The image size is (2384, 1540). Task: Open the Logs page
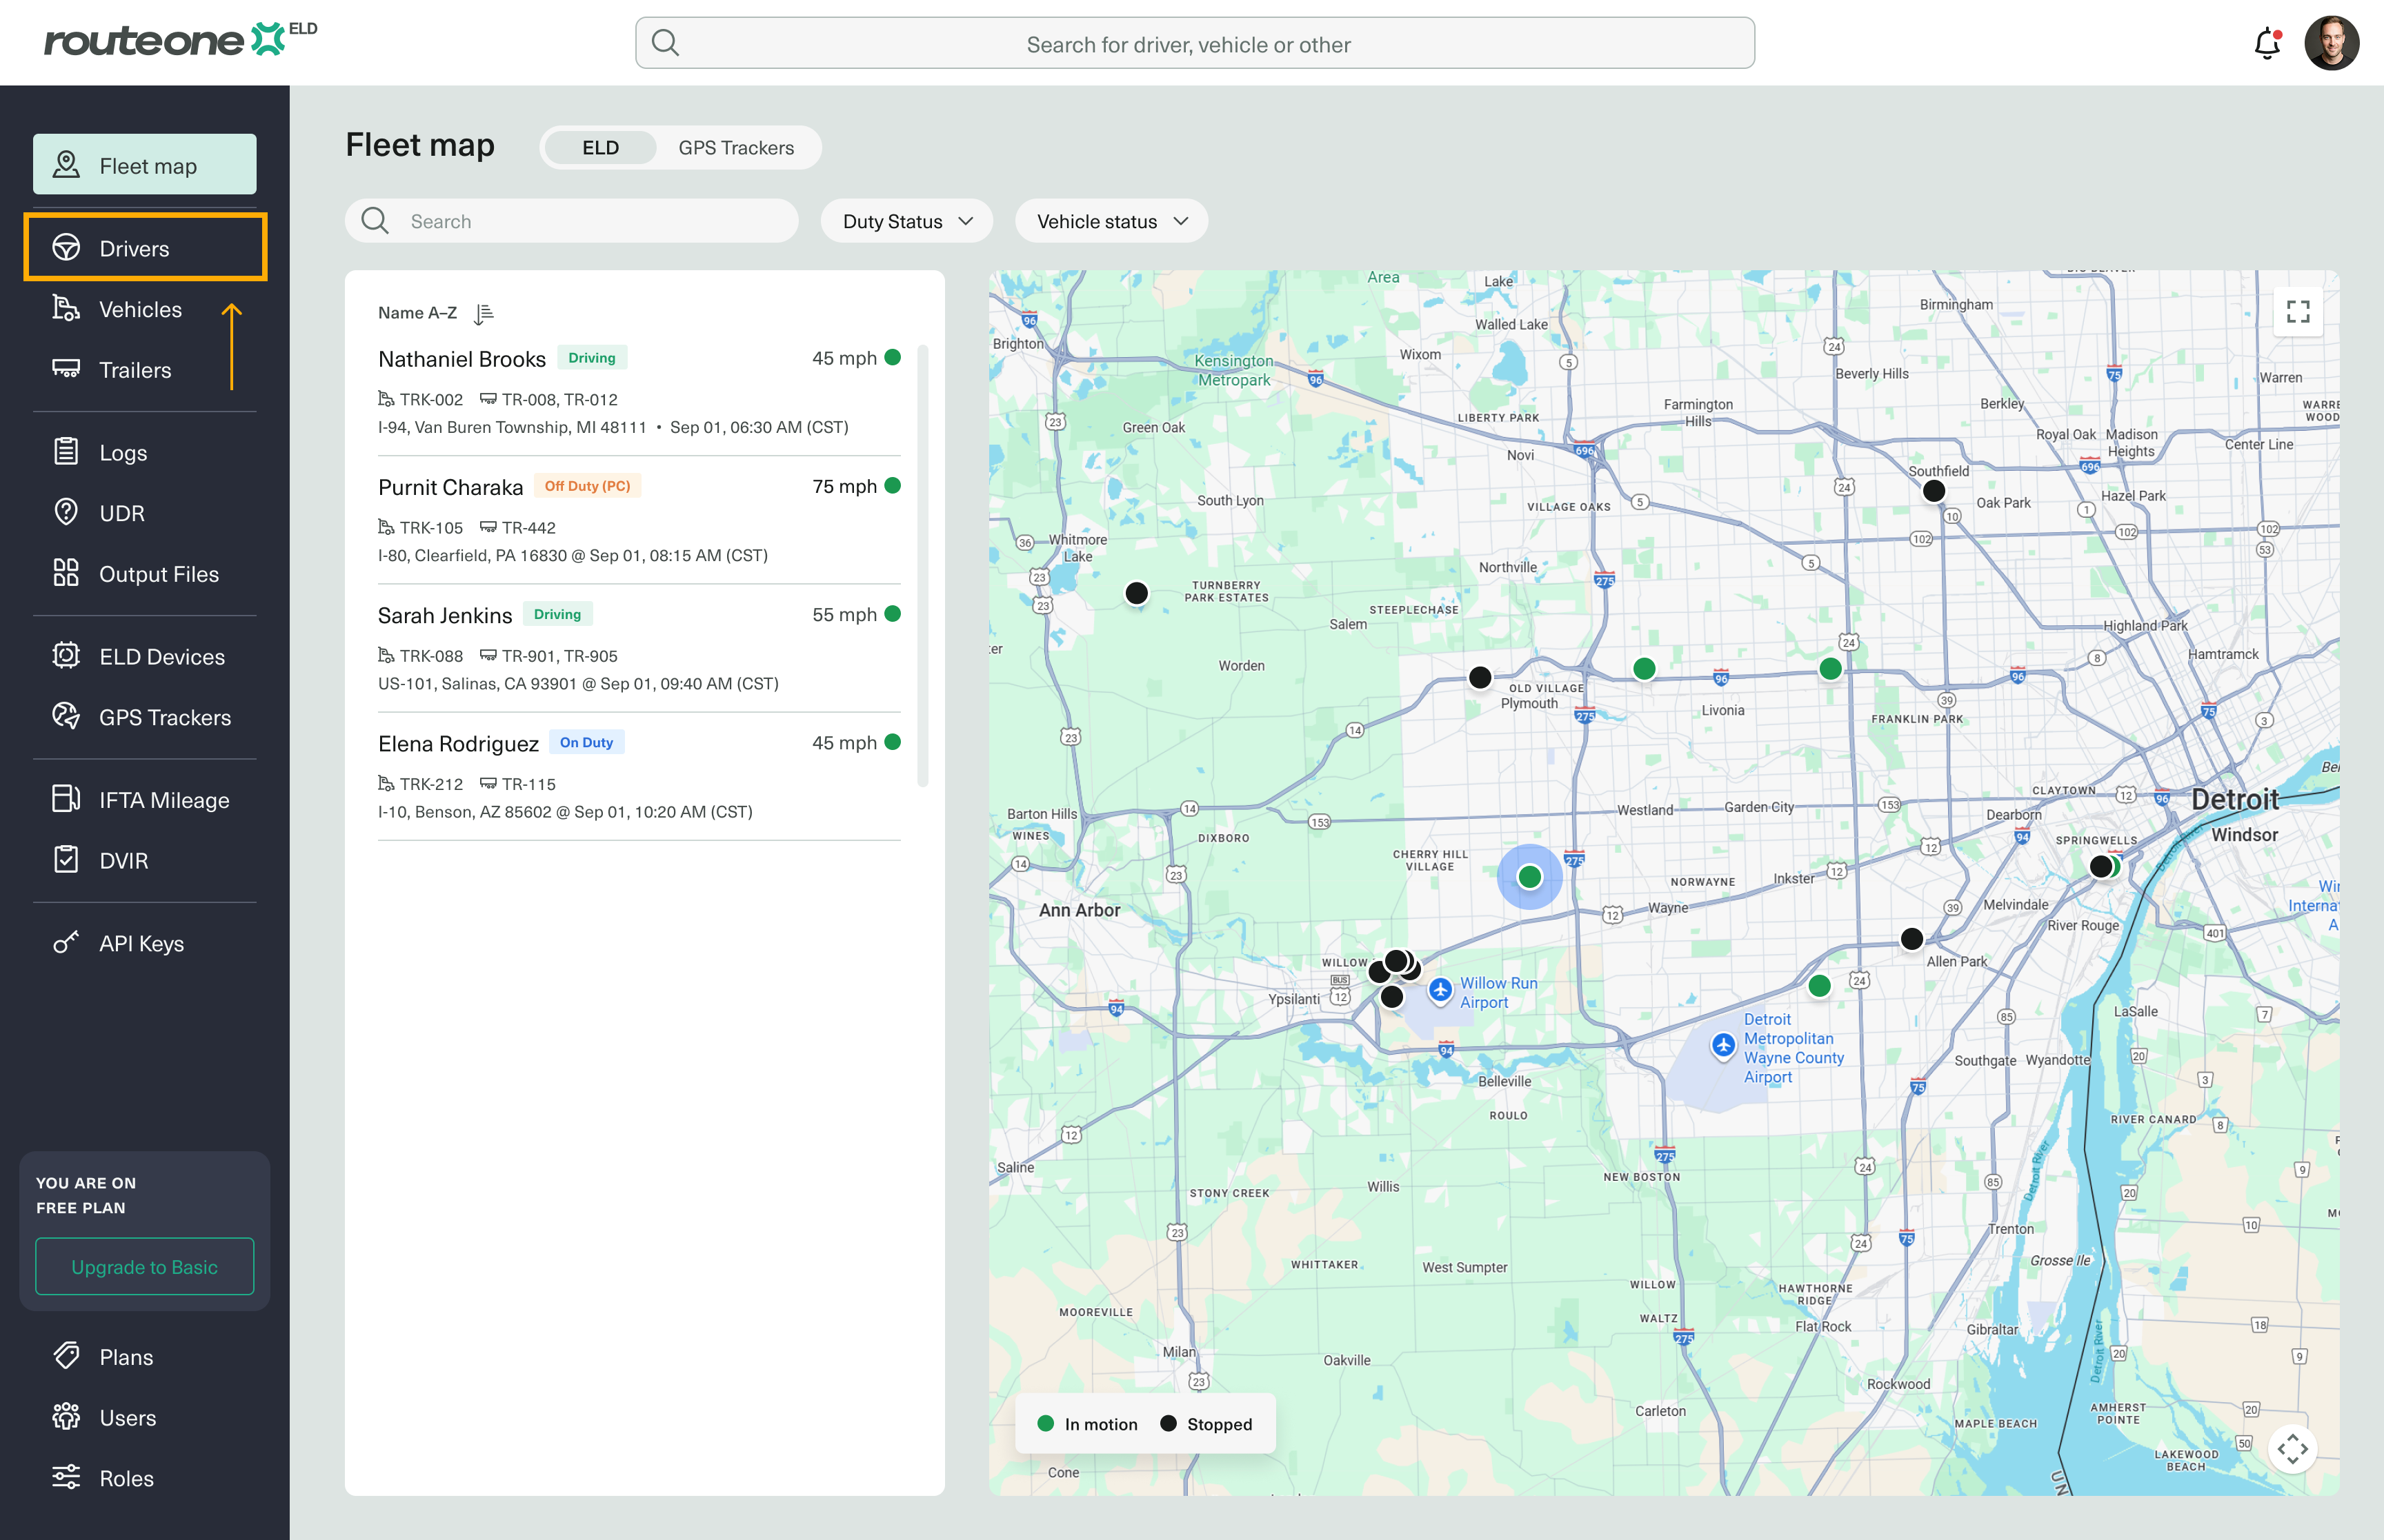point(145,452)
